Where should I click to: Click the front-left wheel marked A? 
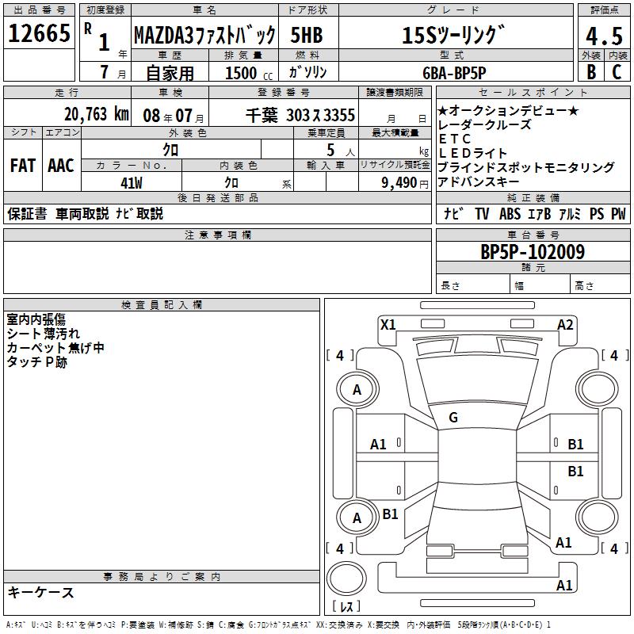pos(357,389)
